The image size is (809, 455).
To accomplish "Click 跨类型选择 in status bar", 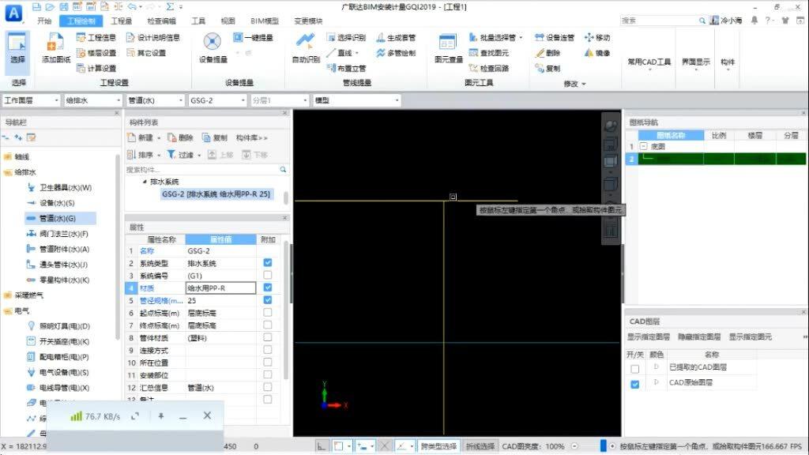I will tap(438, 446).
